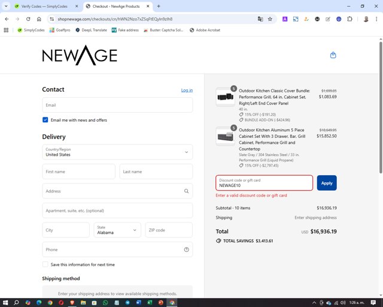Open the Chrome three-dot menu
The image size is (383, 307).
pyautogui.click(x=376, y=19)
